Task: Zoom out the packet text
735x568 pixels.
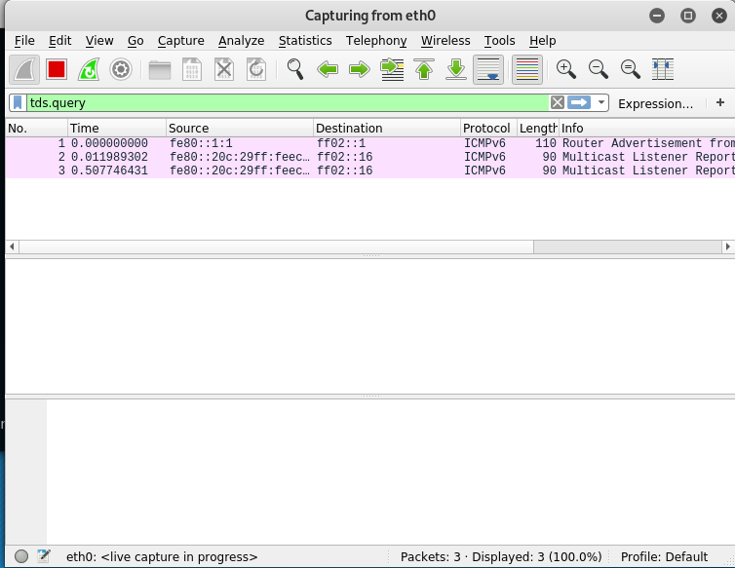Action: tap(599, 70)
